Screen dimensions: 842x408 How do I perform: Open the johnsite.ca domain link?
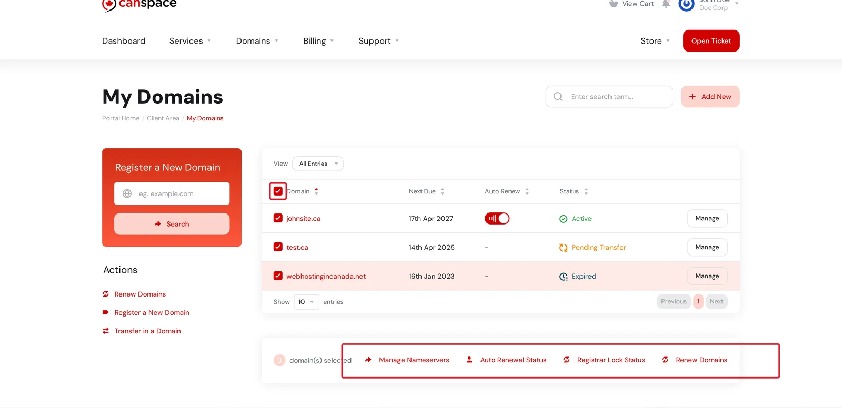(303, 219)
